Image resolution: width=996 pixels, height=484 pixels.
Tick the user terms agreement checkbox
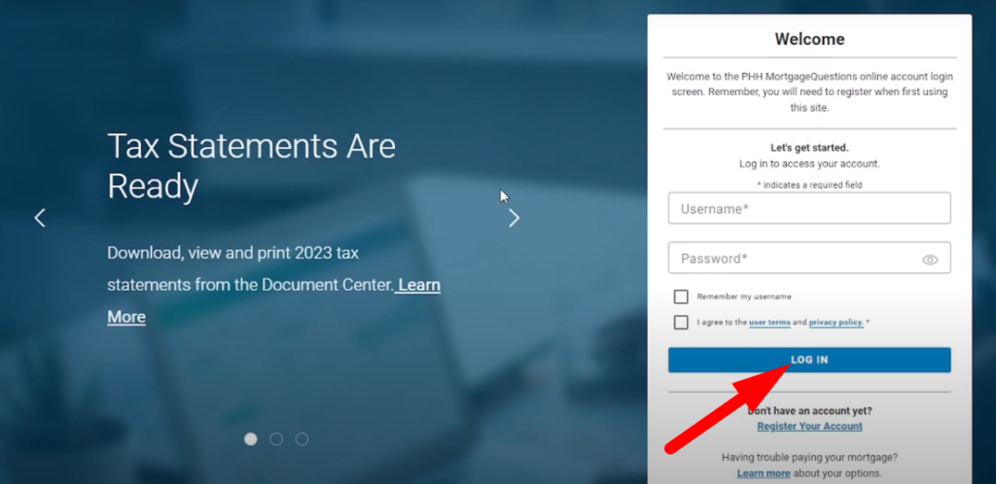pos(681,323)
